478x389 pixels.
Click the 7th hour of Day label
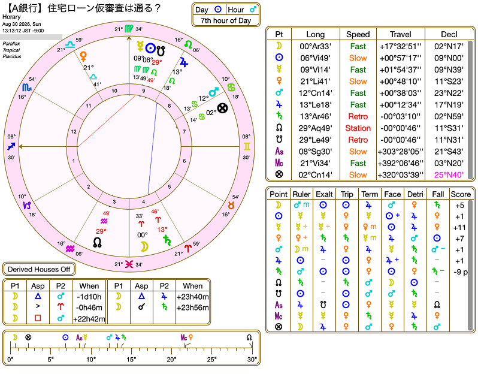pyautogui.click(x=226, y=20)
